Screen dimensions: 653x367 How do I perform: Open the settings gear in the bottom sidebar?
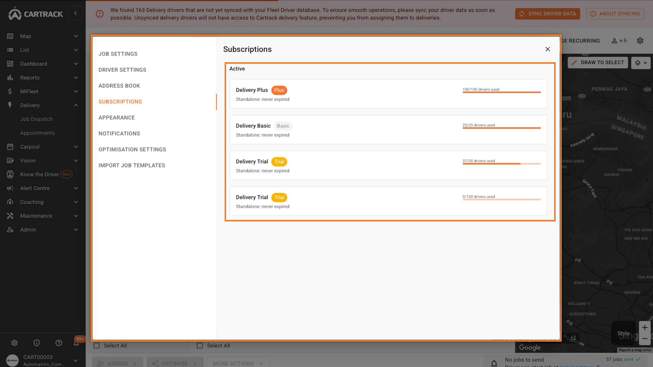[14, 343]
